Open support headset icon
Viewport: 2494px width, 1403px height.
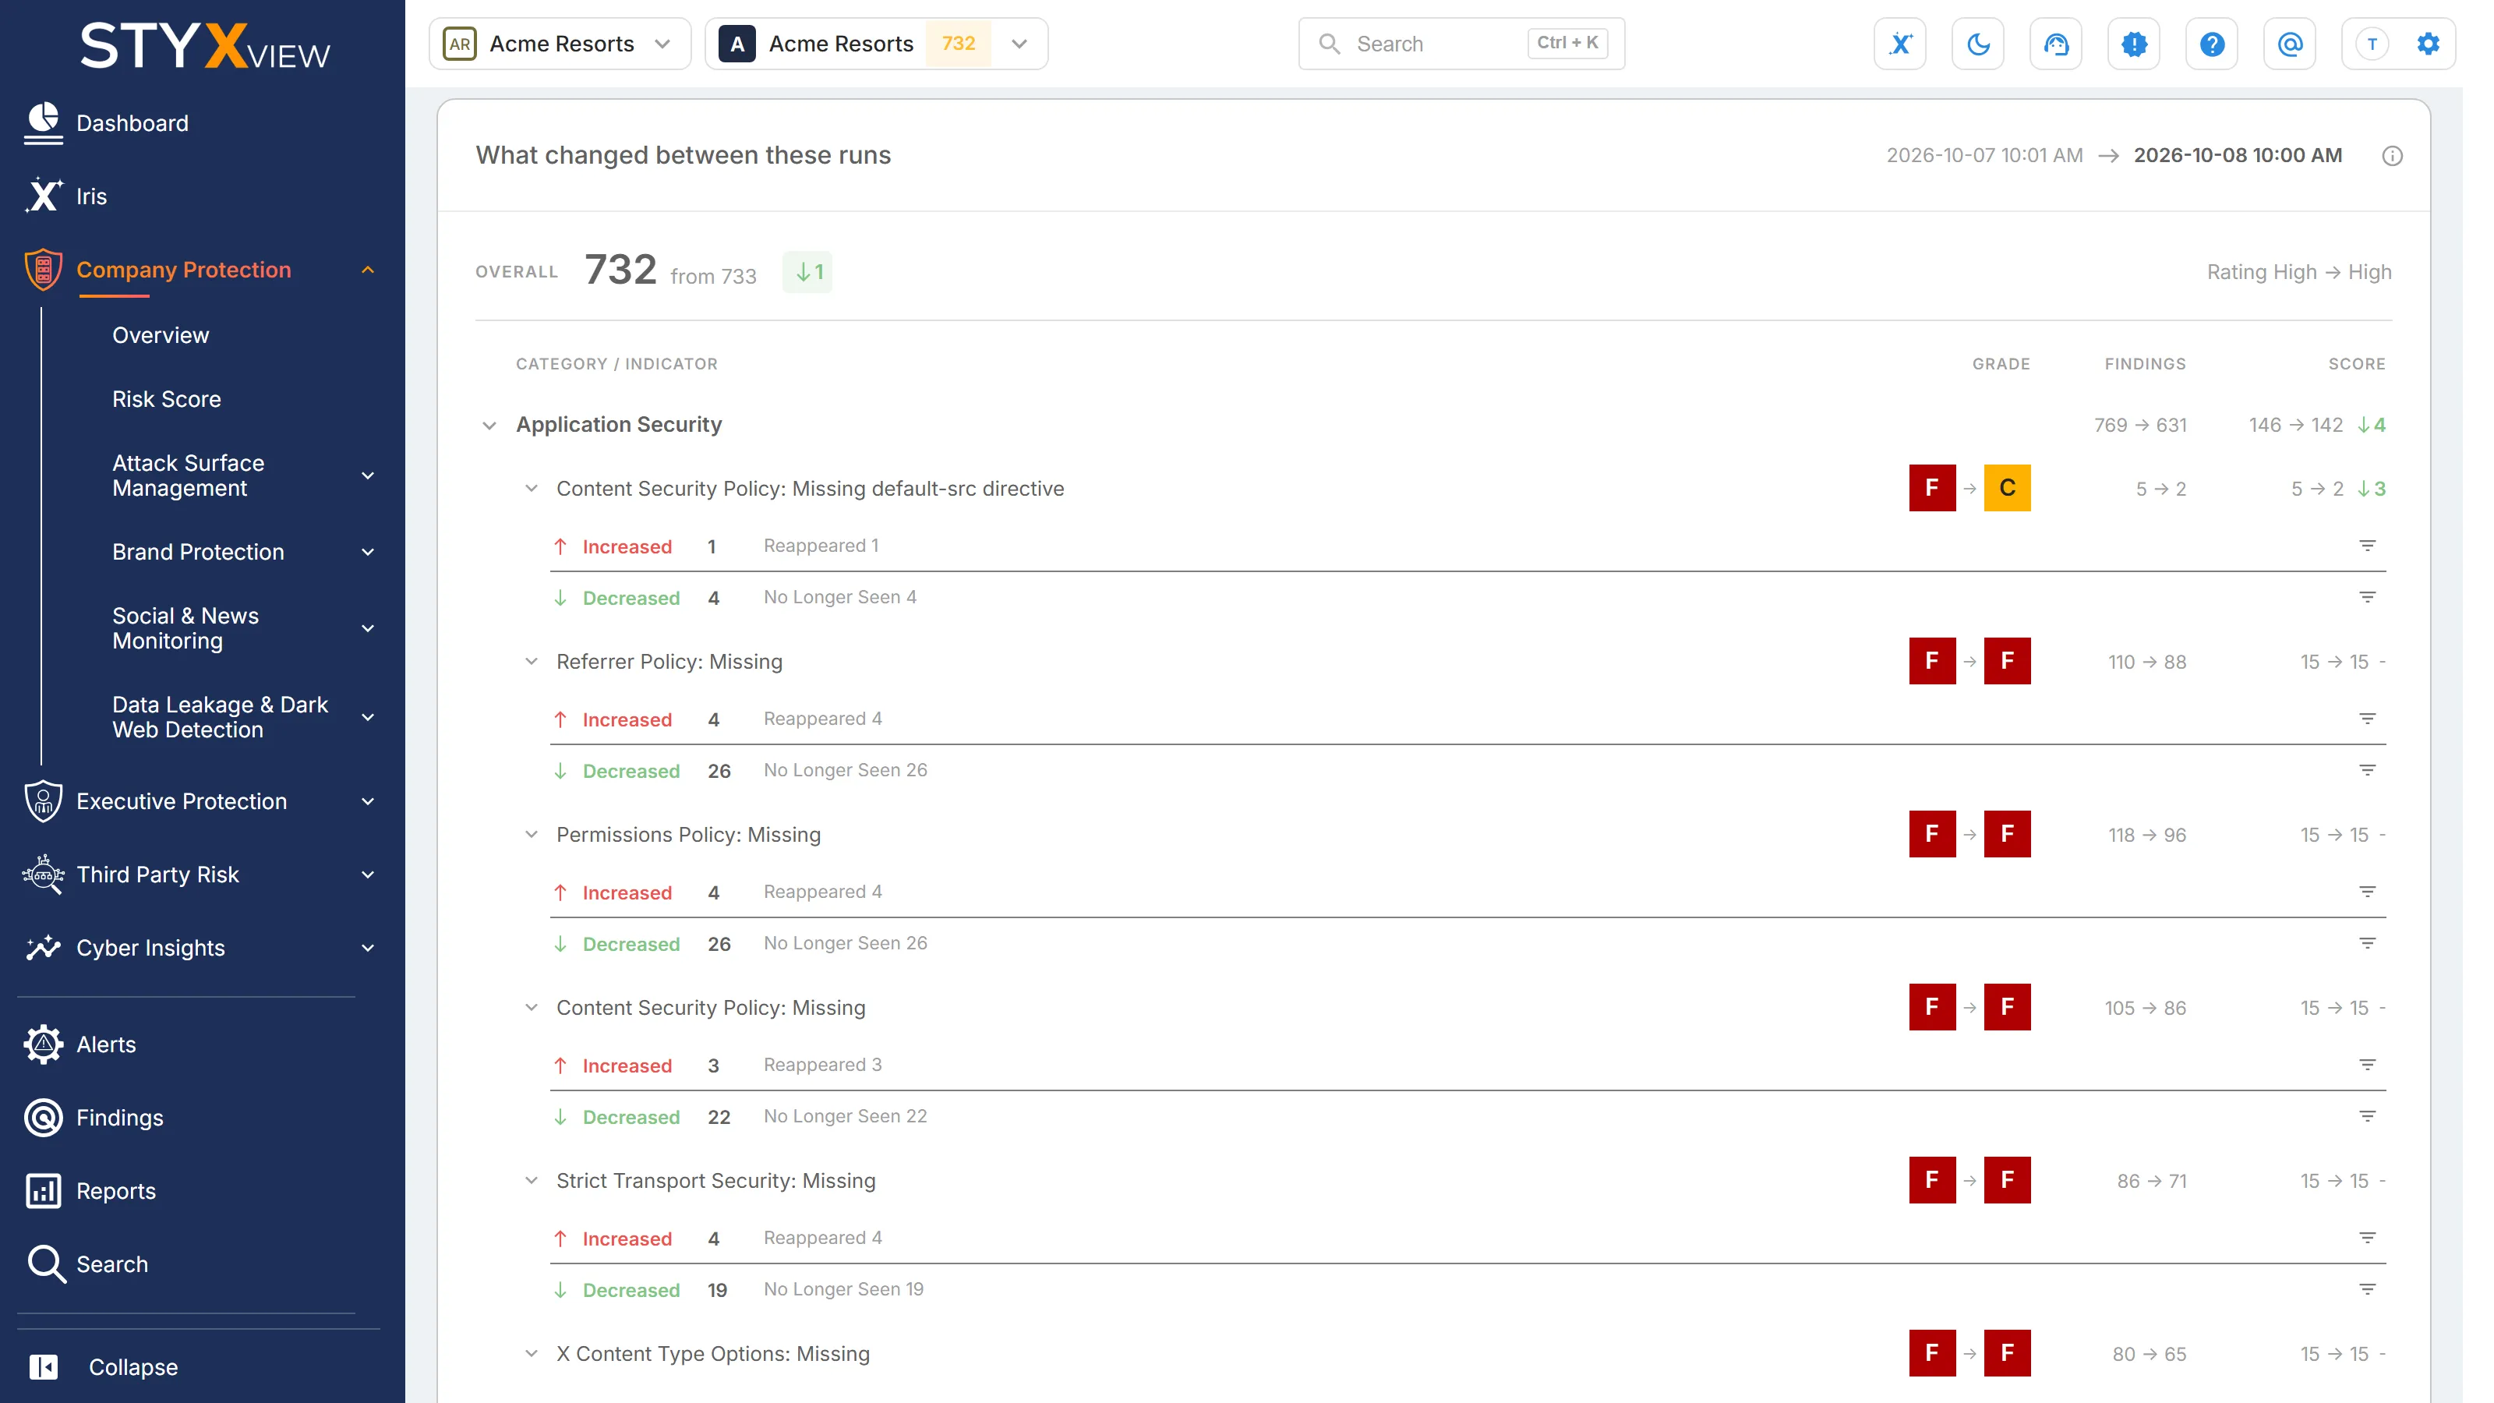(x=2055, y=44)
